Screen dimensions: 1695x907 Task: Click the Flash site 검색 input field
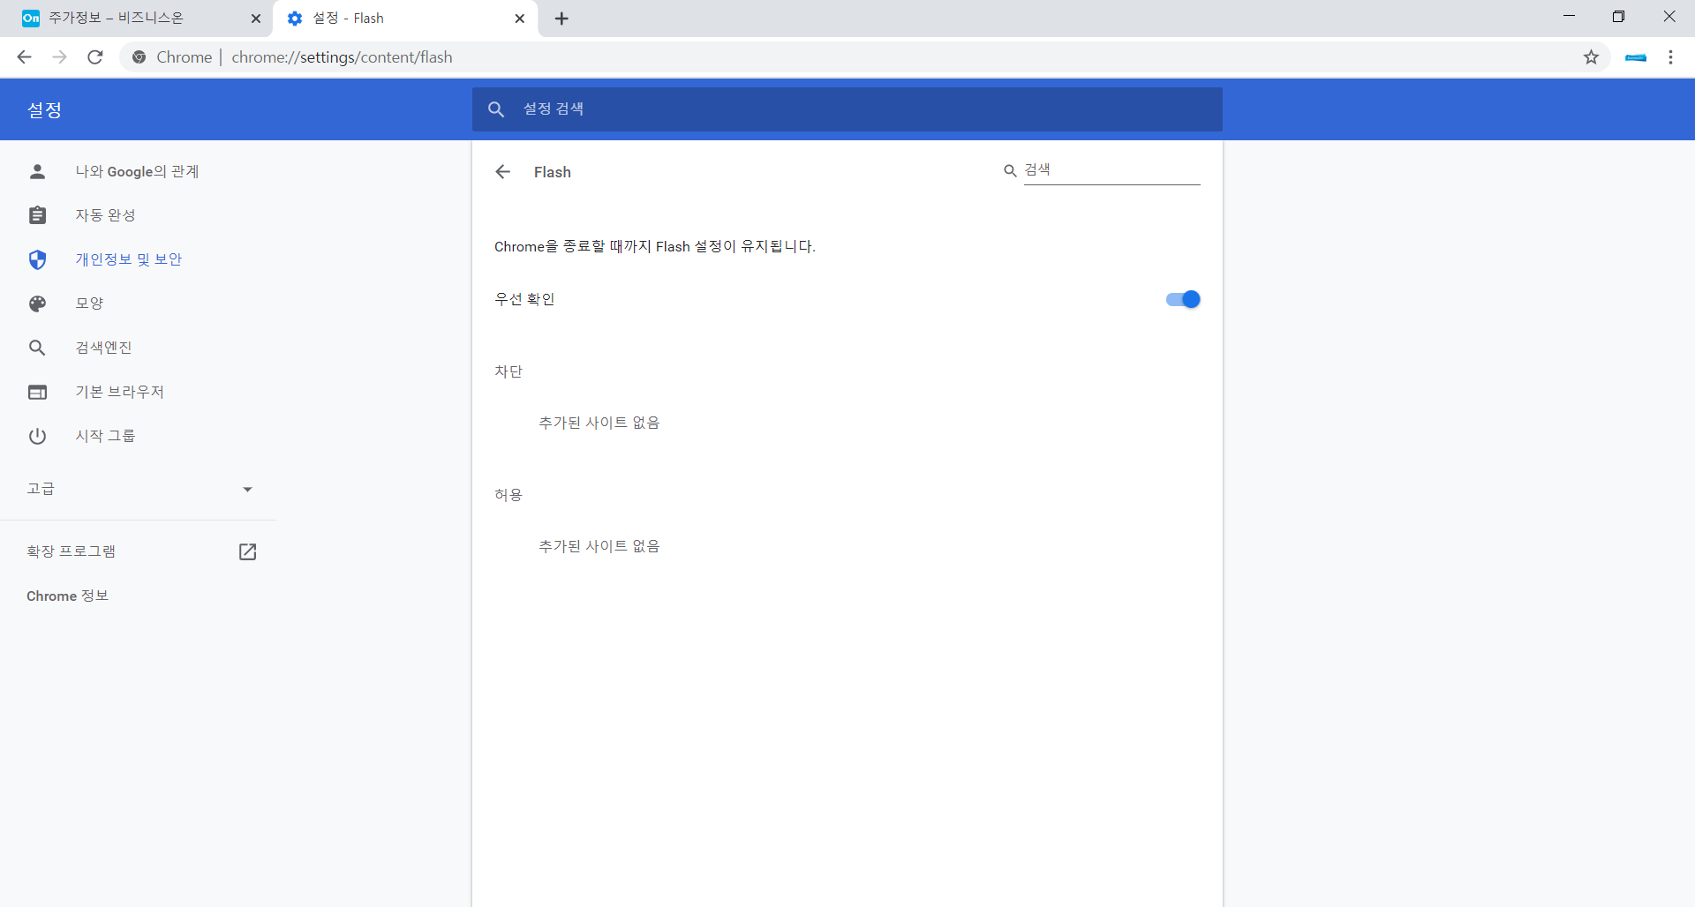coord(1111,170)
